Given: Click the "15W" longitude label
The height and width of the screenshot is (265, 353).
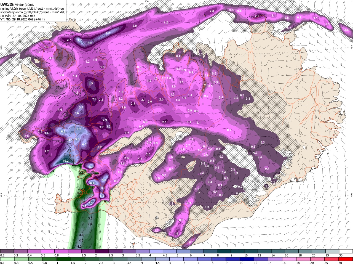Looking at the screenshot, I should pos(292,1).
